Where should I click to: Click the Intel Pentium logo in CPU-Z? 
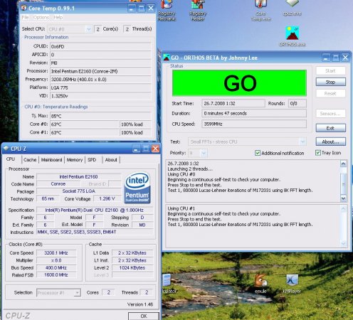[x=137, y=188]
